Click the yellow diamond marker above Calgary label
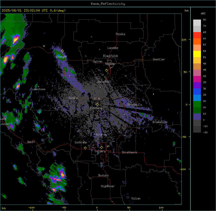 [101, 148]
